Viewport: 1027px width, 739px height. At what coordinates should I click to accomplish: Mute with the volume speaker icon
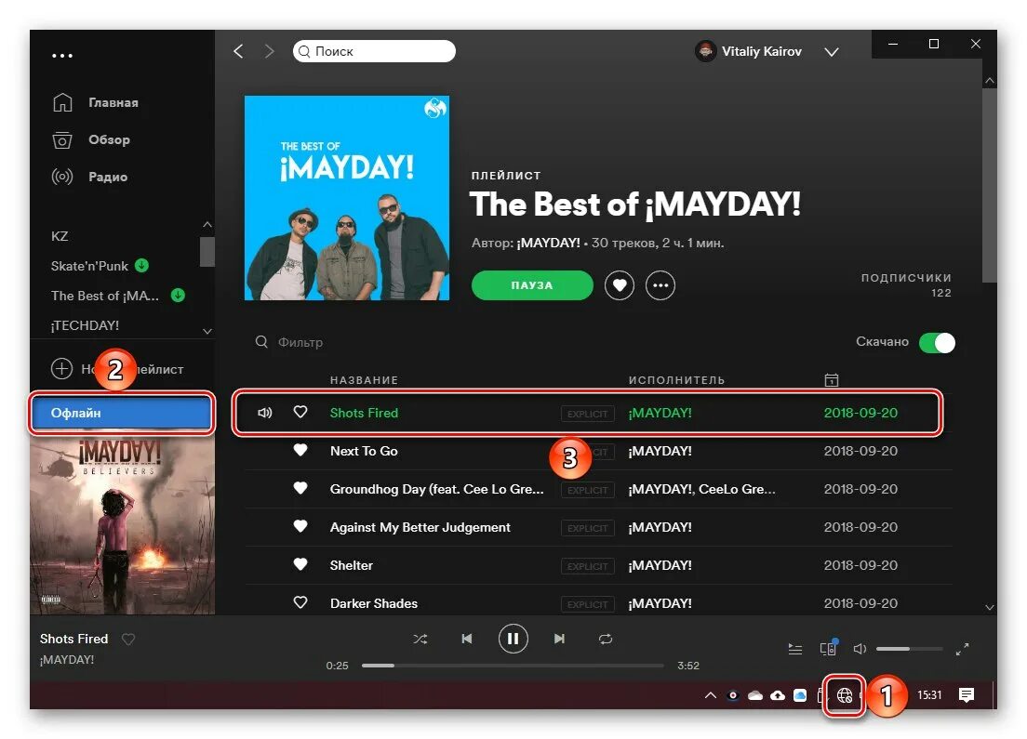[860, 649]
